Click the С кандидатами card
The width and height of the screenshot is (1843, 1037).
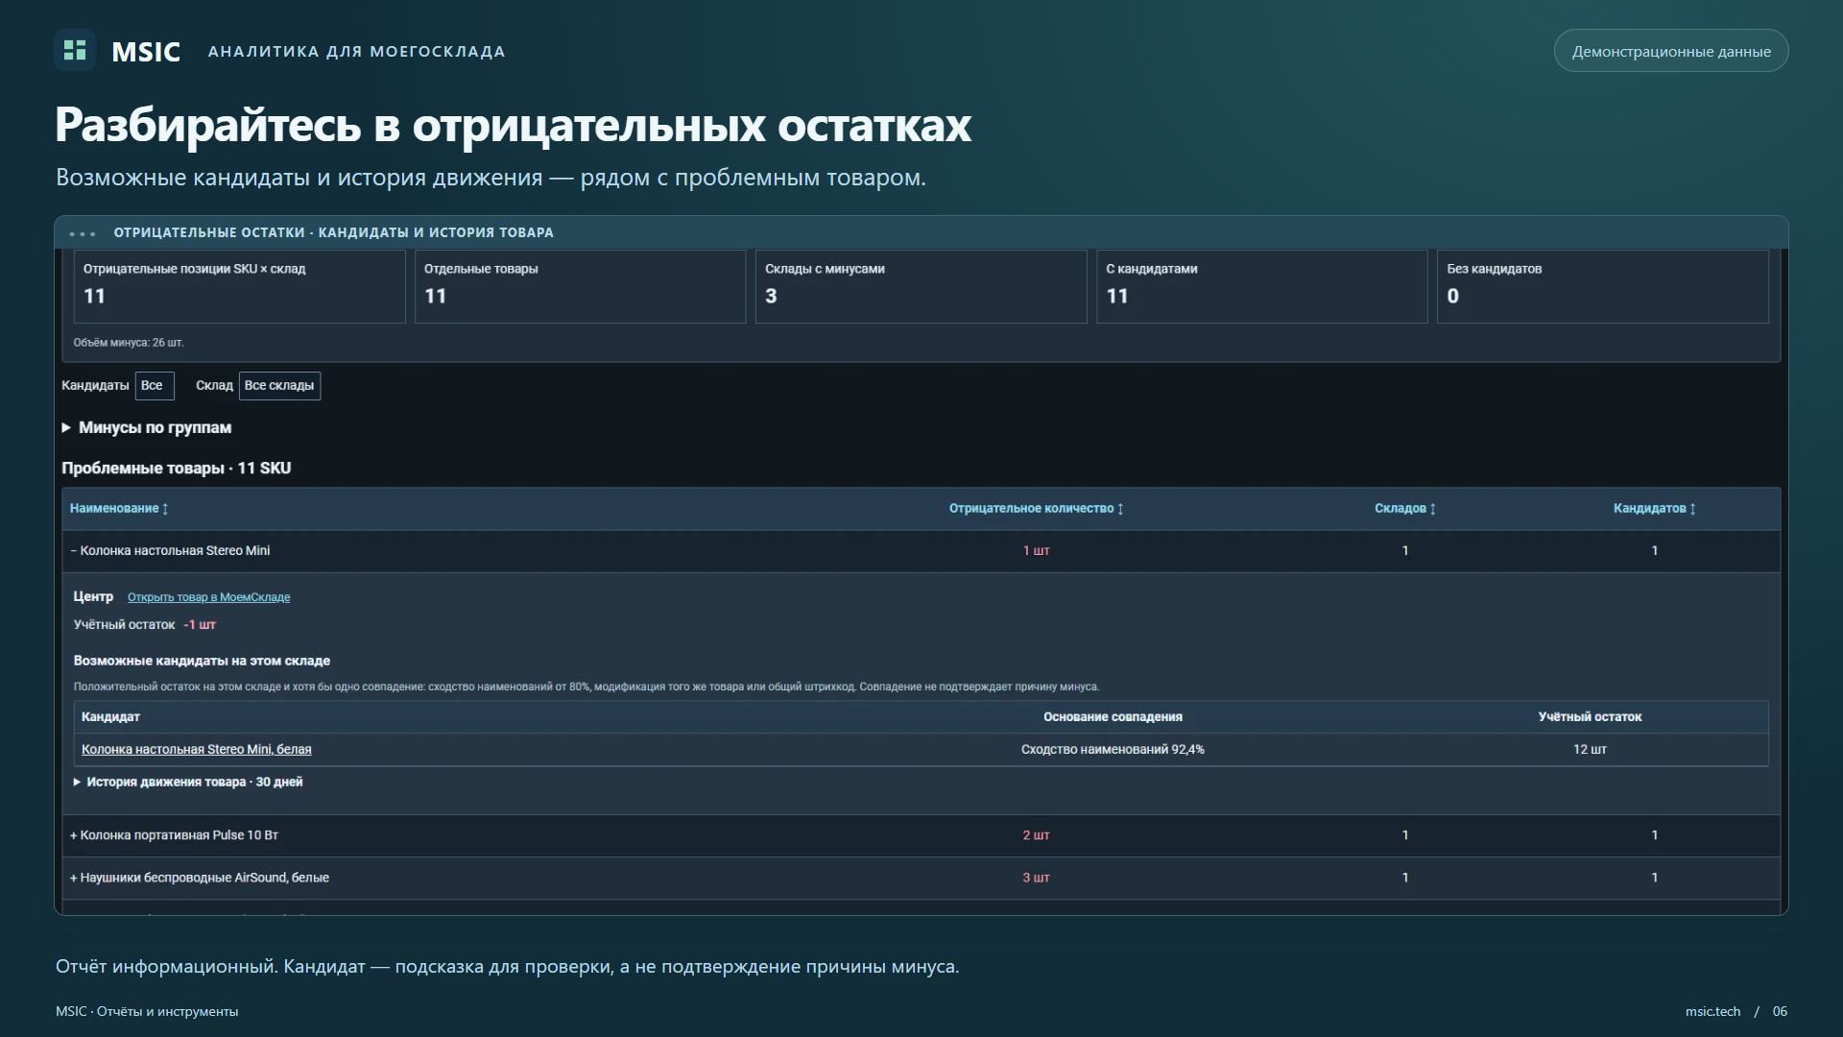[x=1261, y=286]
